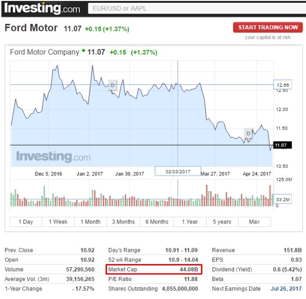The image size is (306, 299).
Task: Switch chart to 1 Year range
Action: (189, 222)
